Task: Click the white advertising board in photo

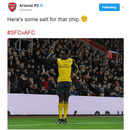Action: coord(35,104)
